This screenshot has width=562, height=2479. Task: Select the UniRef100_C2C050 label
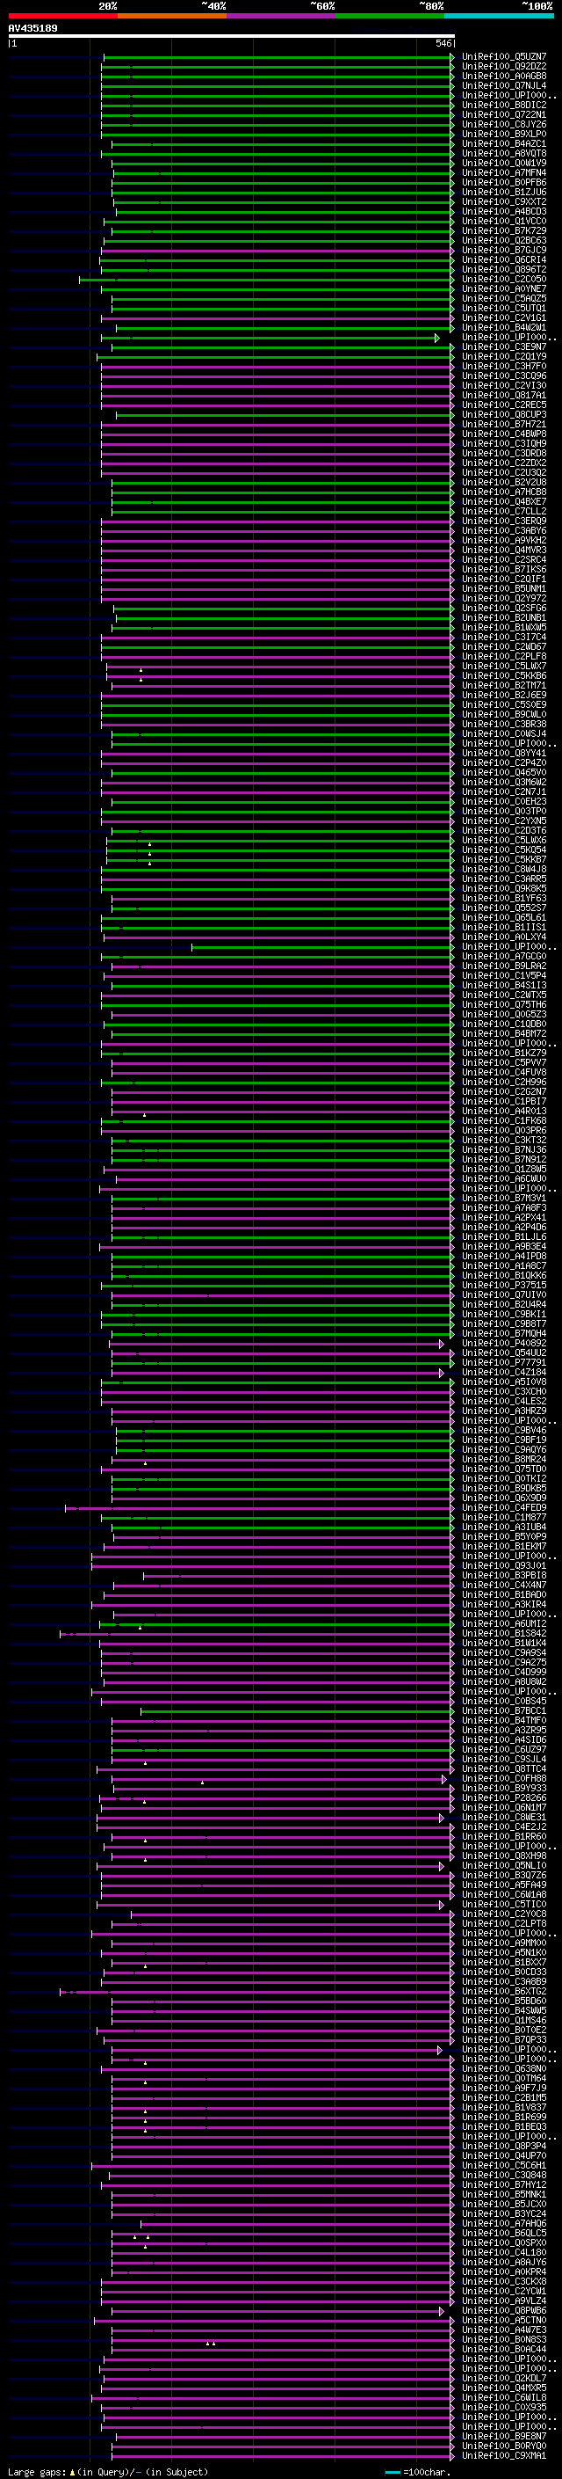(504, 279)
